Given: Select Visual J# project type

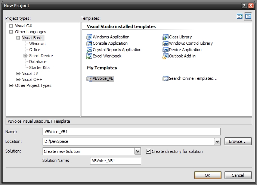Looking at the screenshot, I should 30,73.
